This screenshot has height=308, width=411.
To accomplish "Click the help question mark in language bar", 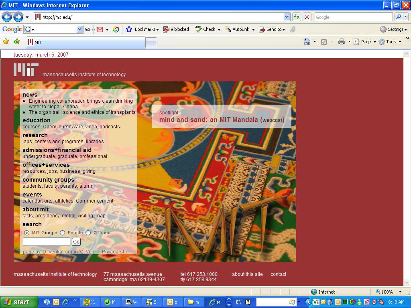I will [248, 302].
